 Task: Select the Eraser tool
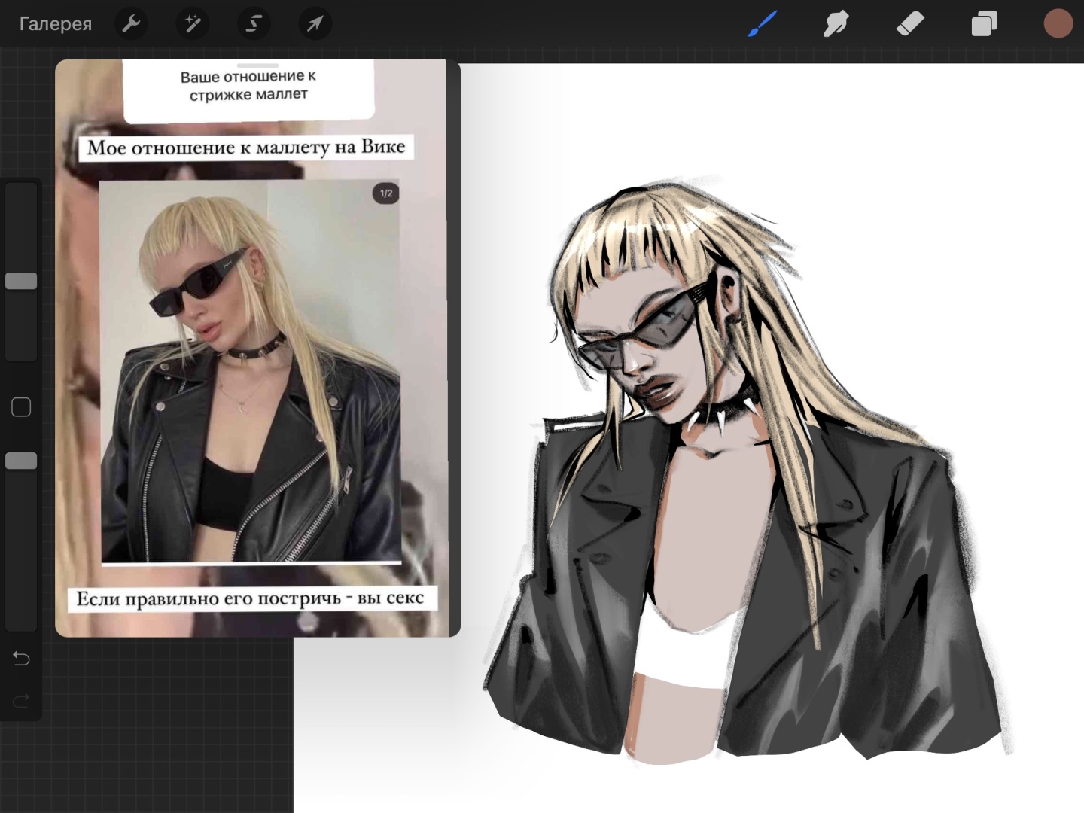click(x=910, y=24)
